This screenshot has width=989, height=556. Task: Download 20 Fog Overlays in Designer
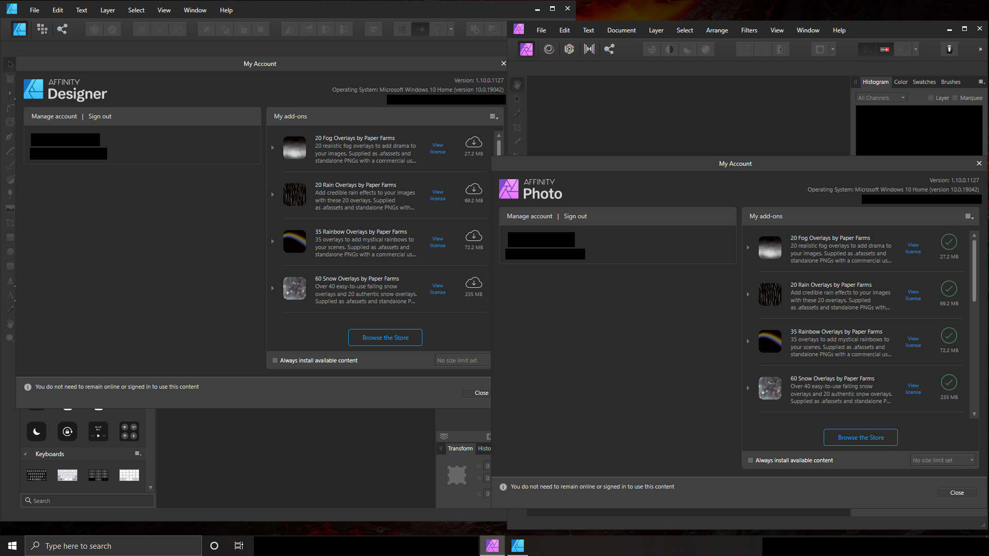474,142
